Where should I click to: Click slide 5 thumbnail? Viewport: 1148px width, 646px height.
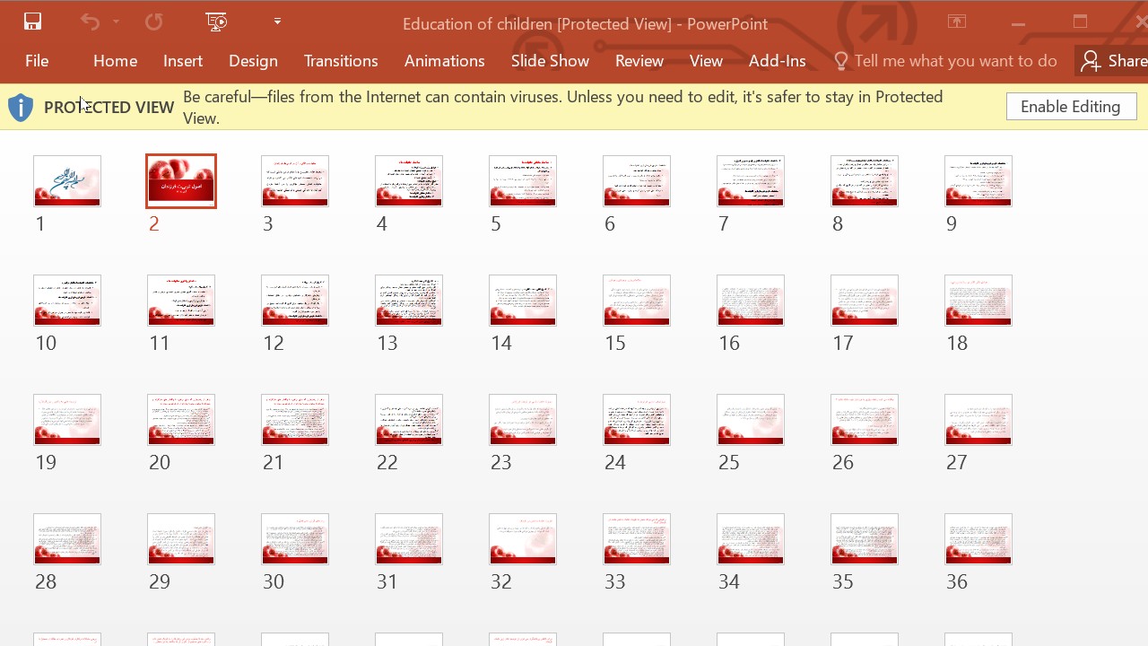[523, 181]
